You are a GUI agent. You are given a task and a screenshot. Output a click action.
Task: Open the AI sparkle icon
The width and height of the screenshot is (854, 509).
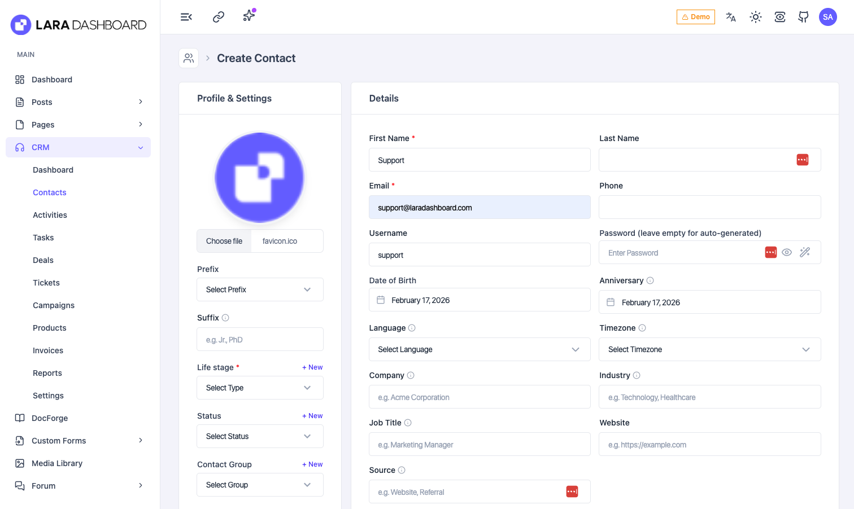pyautogui.click(x=249, y=16)
